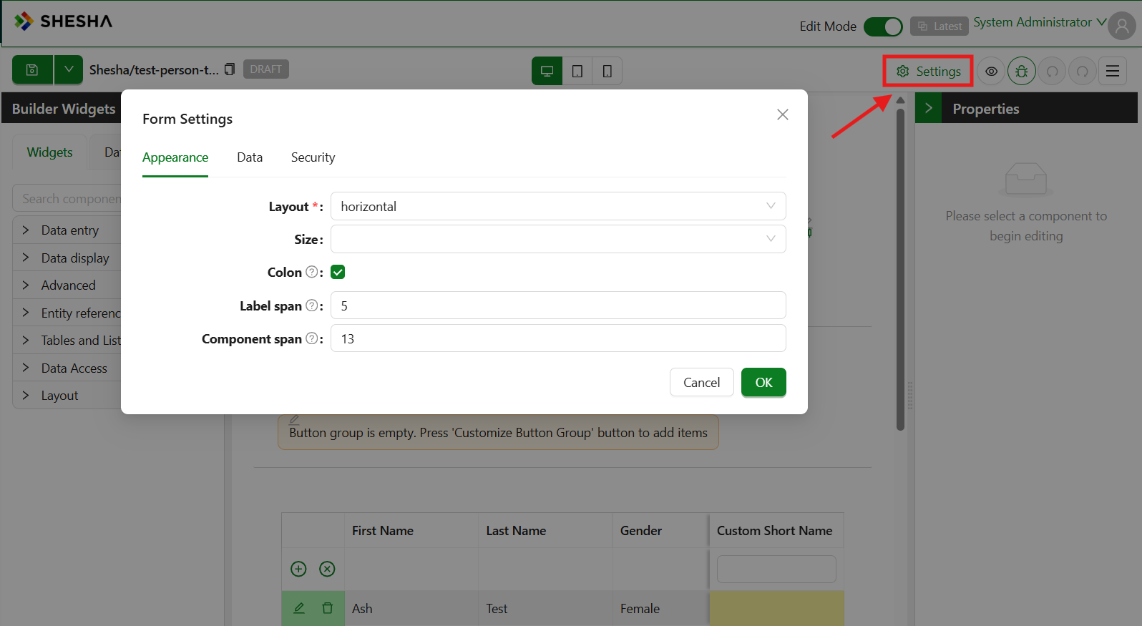Screen dimensions: 1142x626
Task: Click the green OK button
Action: (763, 382)
